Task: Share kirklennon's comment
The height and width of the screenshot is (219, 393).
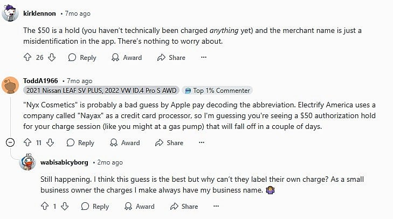Action: pos(171,57)
